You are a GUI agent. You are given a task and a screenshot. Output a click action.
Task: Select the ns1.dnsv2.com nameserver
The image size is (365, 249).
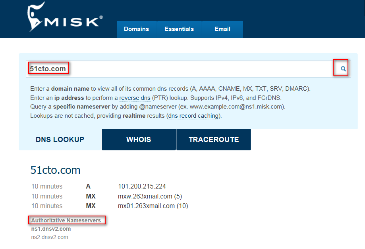click(51, 229)
